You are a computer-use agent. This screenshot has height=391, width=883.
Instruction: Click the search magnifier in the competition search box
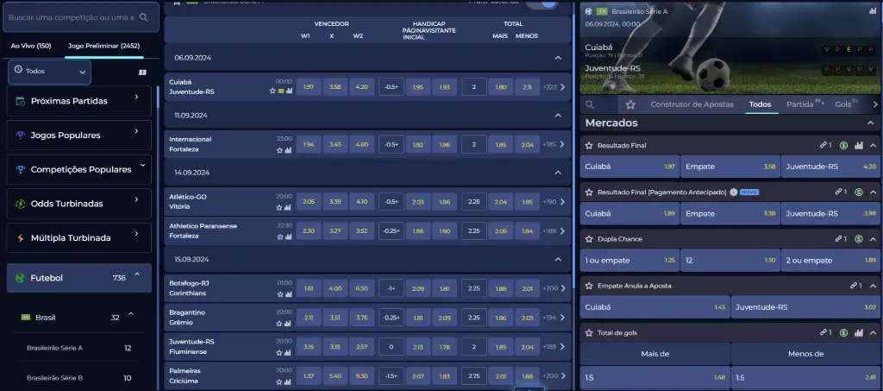coord(143,16)
